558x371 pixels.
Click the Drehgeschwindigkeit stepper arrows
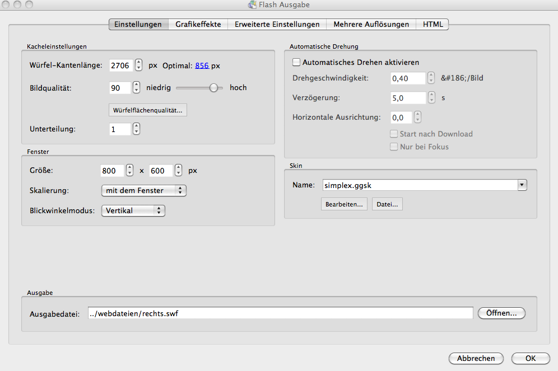click(431, 78)
